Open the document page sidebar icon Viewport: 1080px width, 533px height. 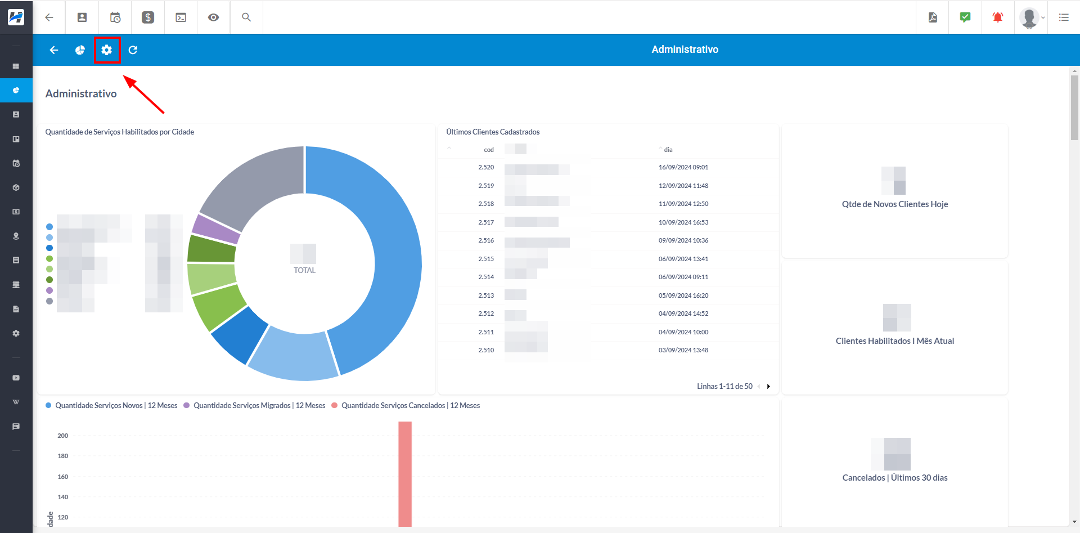pyautogui.click(x=16, y=309)
